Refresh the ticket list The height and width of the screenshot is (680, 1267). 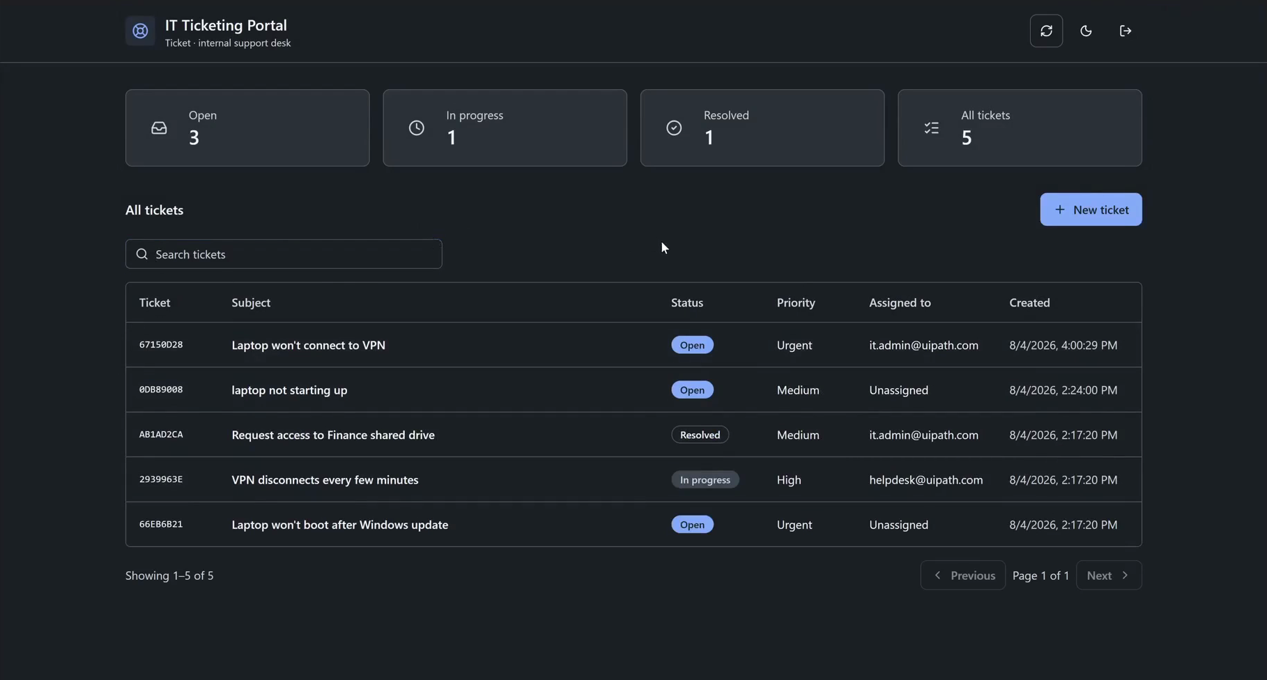coord(1046,31)
